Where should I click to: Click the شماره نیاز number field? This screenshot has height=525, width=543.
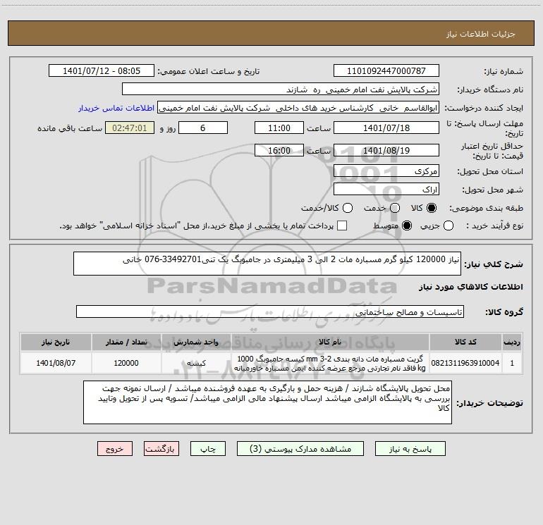point(386,70)
